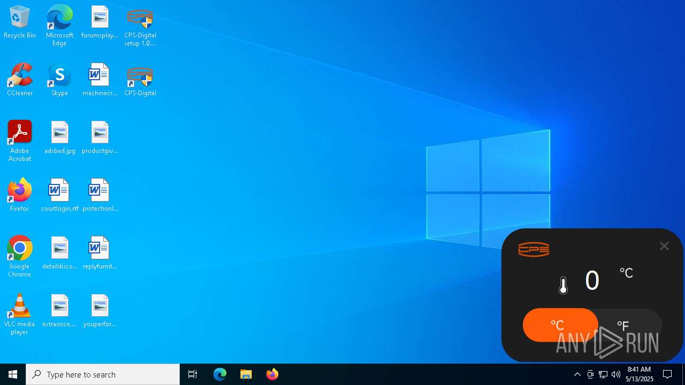685x385 pixels.
Task: Select the detaildisco image file
Action: 59,253
